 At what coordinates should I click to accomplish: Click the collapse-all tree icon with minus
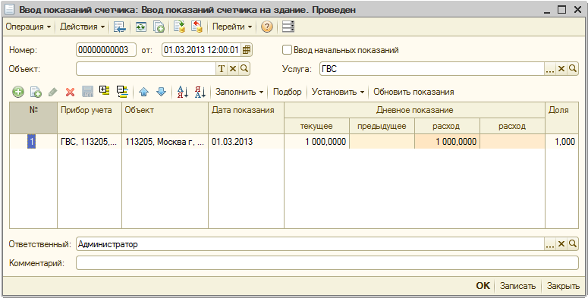tap(122, 92)
